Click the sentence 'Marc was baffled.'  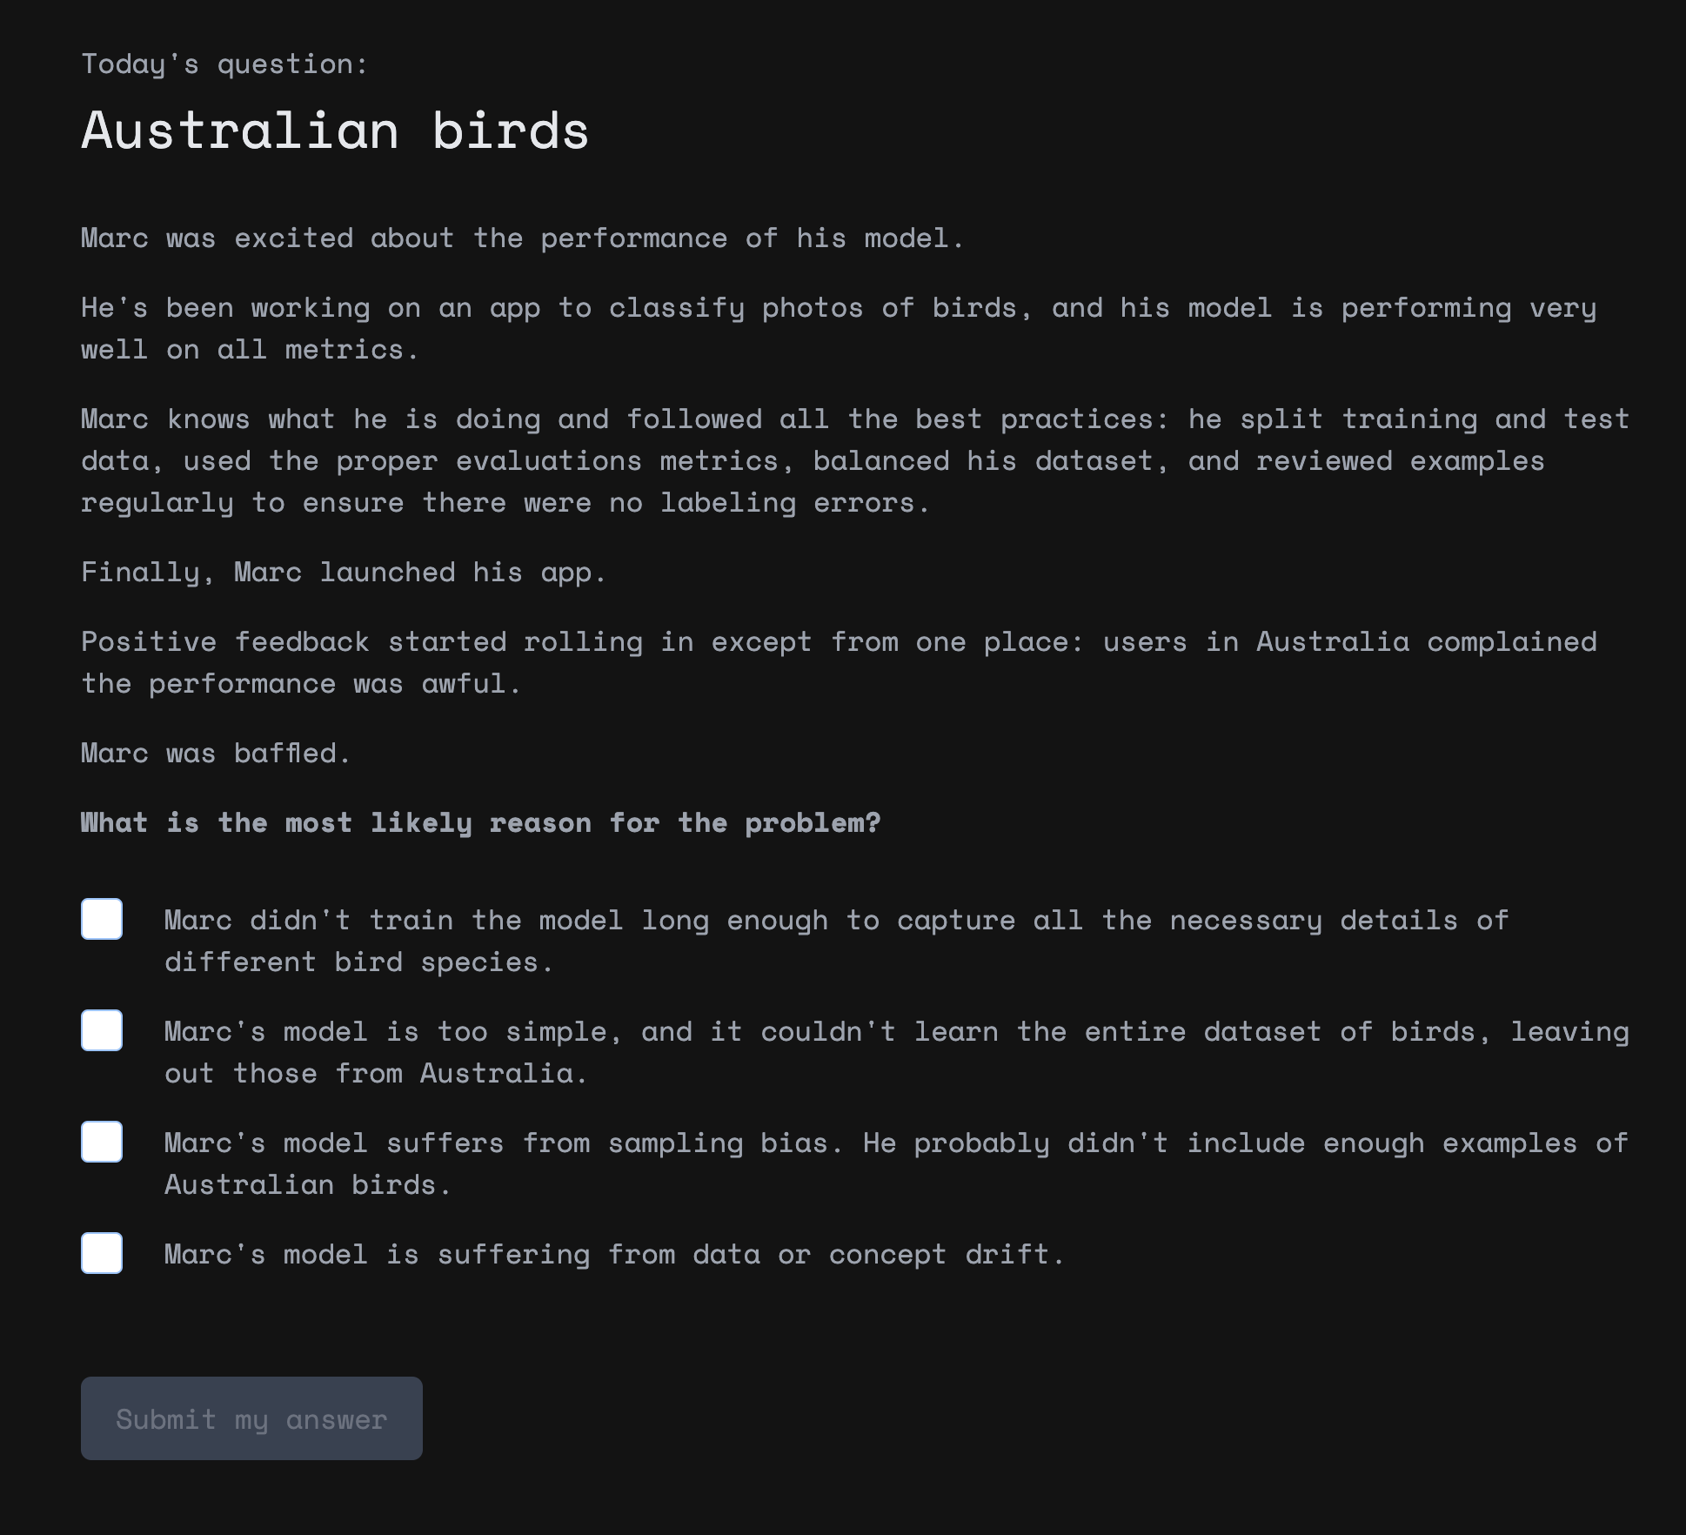click(216, 753)
